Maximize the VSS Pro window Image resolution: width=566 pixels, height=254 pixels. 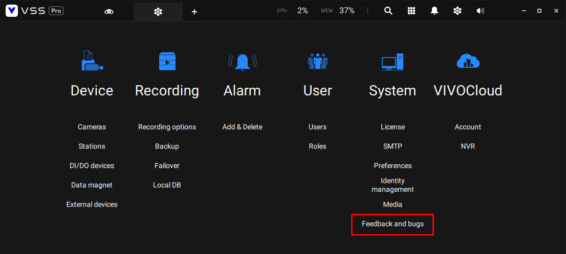click(539, 11)
